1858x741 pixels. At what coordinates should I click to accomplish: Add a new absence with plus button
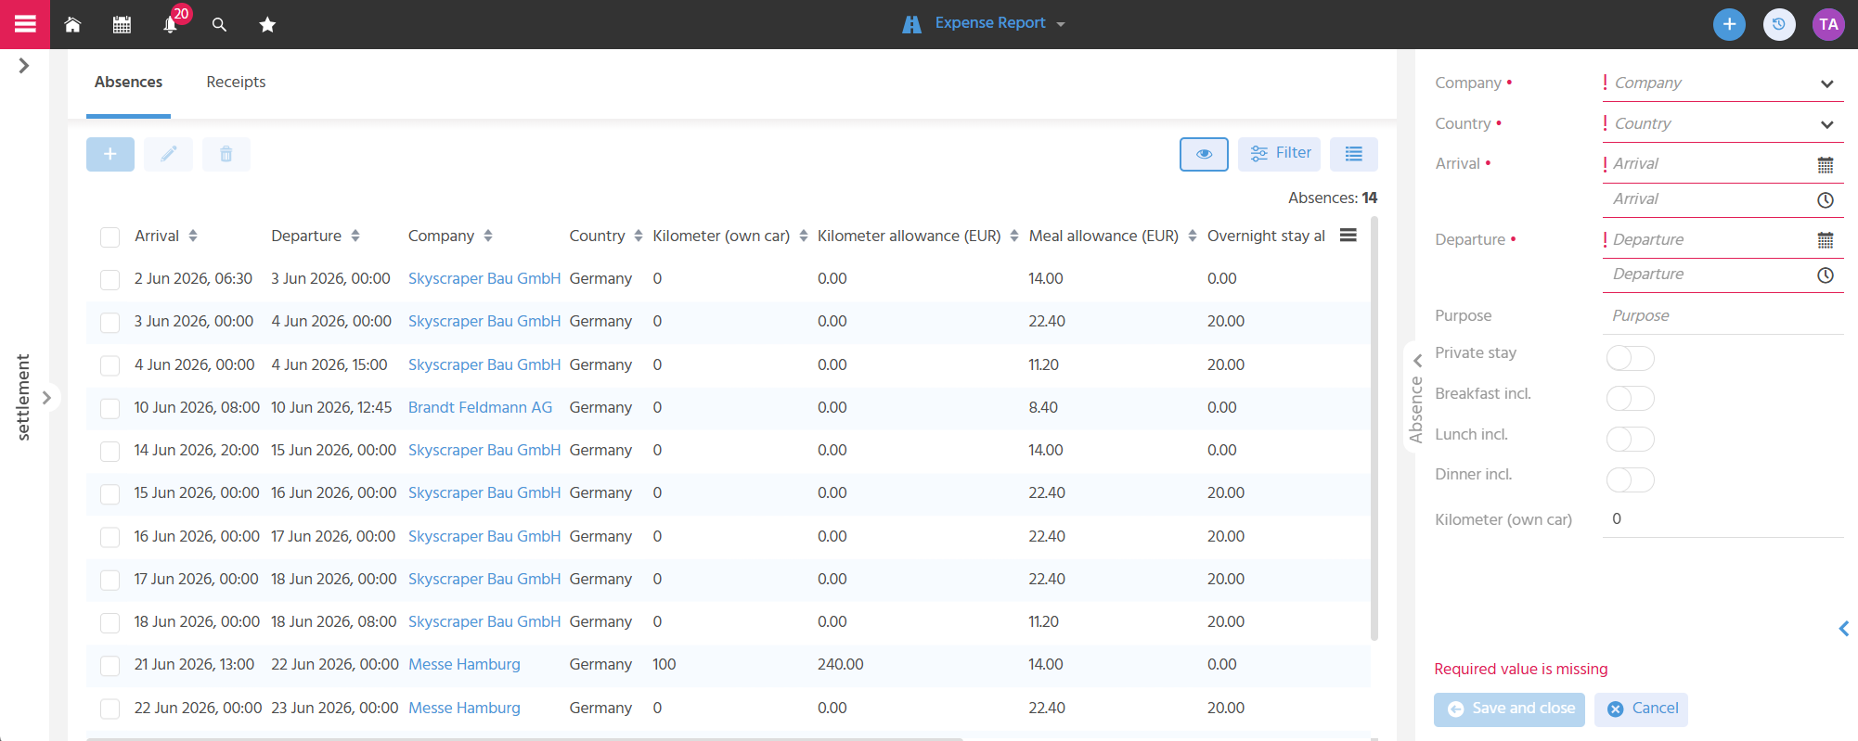coord(110,154)
